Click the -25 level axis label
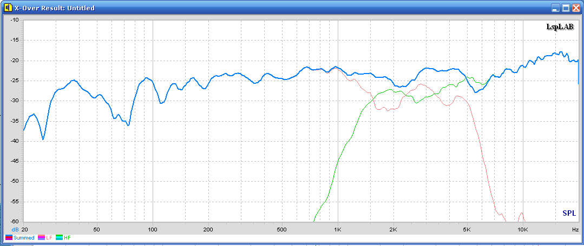Viewport: 584px width, 246px height. point(15,81)
